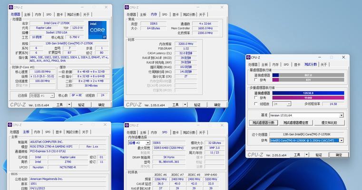Click CPU-Z logo icon in the SPD window title bar
Screen dimensions: 362x190
[127, 125]
